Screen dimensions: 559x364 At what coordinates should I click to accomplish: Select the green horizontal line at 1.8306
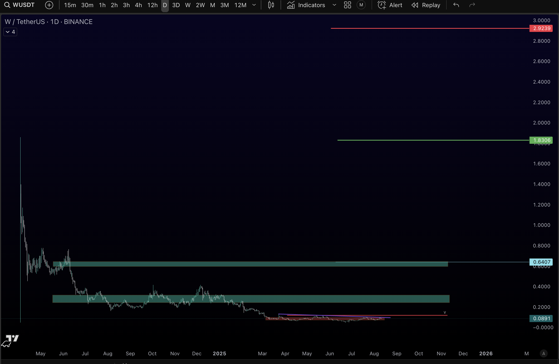[433, 140]
